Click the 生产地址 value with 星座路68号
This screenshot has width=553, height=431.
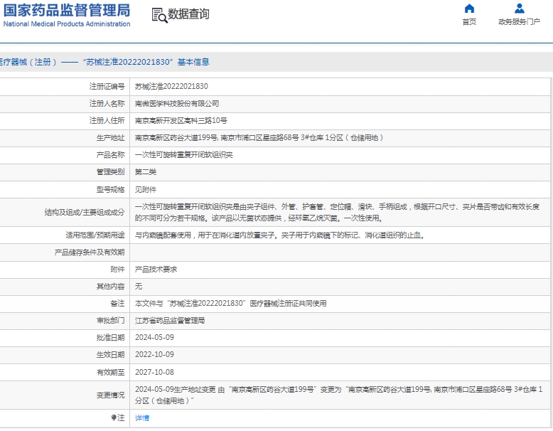click(x=259, y=138)
